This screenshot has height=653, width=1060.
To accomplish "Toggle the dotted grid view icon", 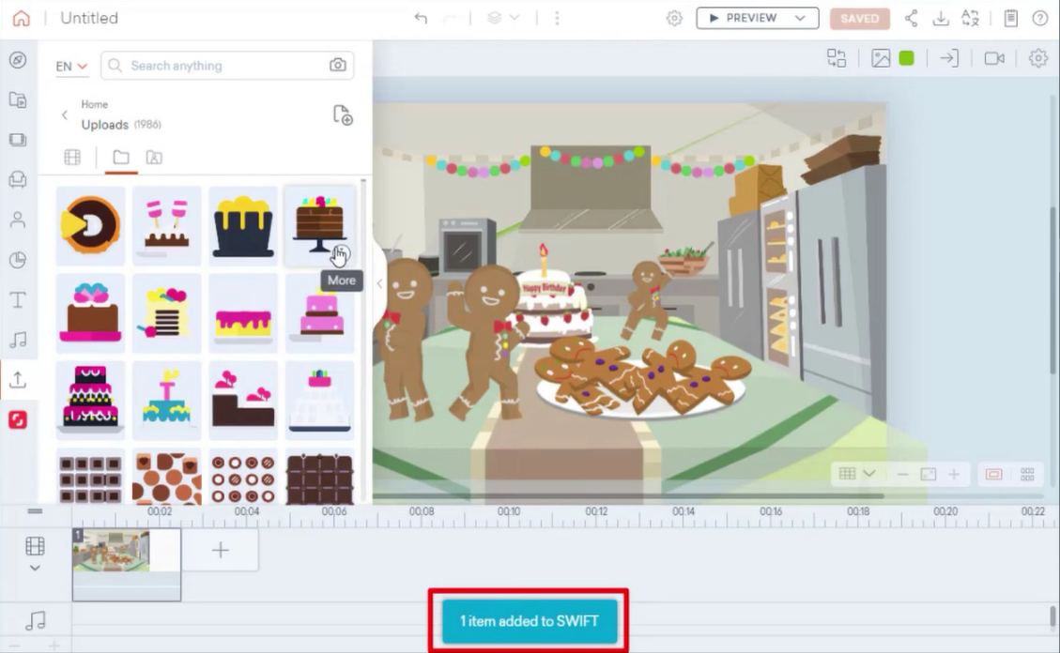I will coord(1027,474).
